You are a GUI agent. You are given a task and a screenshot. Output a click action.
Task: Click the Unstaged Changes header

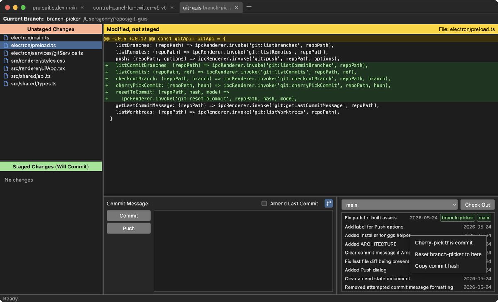[x=51, y=29]
